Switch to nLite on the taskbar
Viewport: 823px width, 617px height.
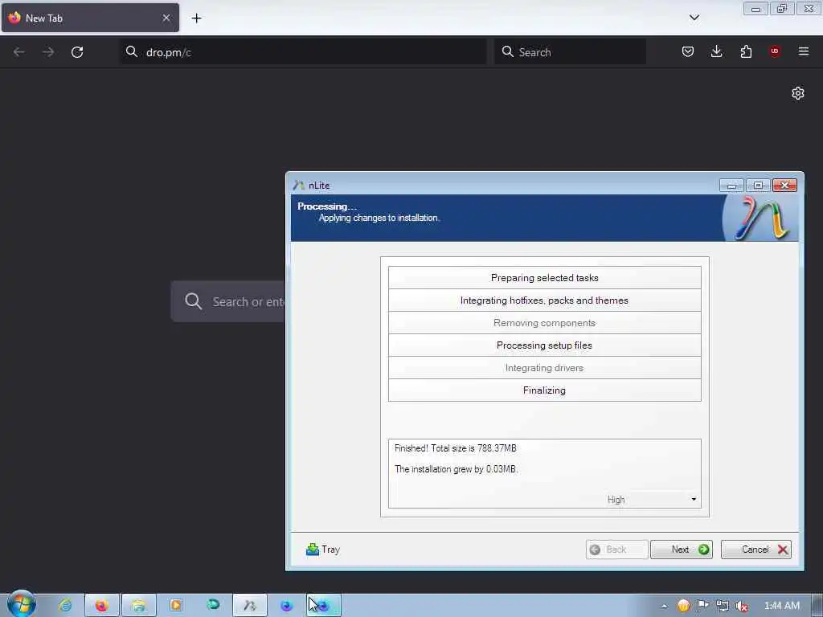(250, 606)
